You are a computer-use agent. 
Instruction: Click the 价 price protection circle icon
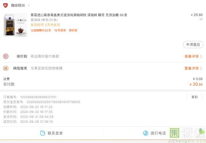tap(6, 56)
